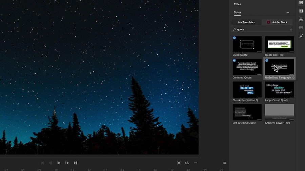Click the Quick Quote label
Viewport: 305px width, 171px height.
[x=240, y=55]
